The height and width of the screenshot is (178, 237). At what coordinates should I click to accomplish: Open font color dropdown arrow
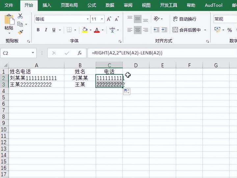click(102, 30)
